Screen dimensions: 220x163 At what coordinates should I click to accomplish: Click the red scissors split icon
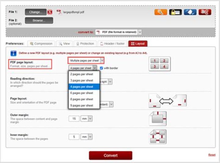205,12
